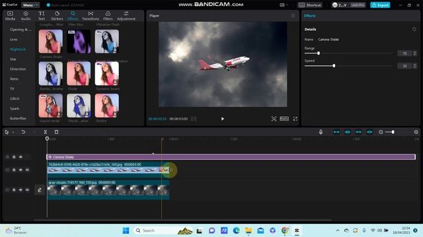
Task: Select the TV effects category
Action: (x=12, y=89)
